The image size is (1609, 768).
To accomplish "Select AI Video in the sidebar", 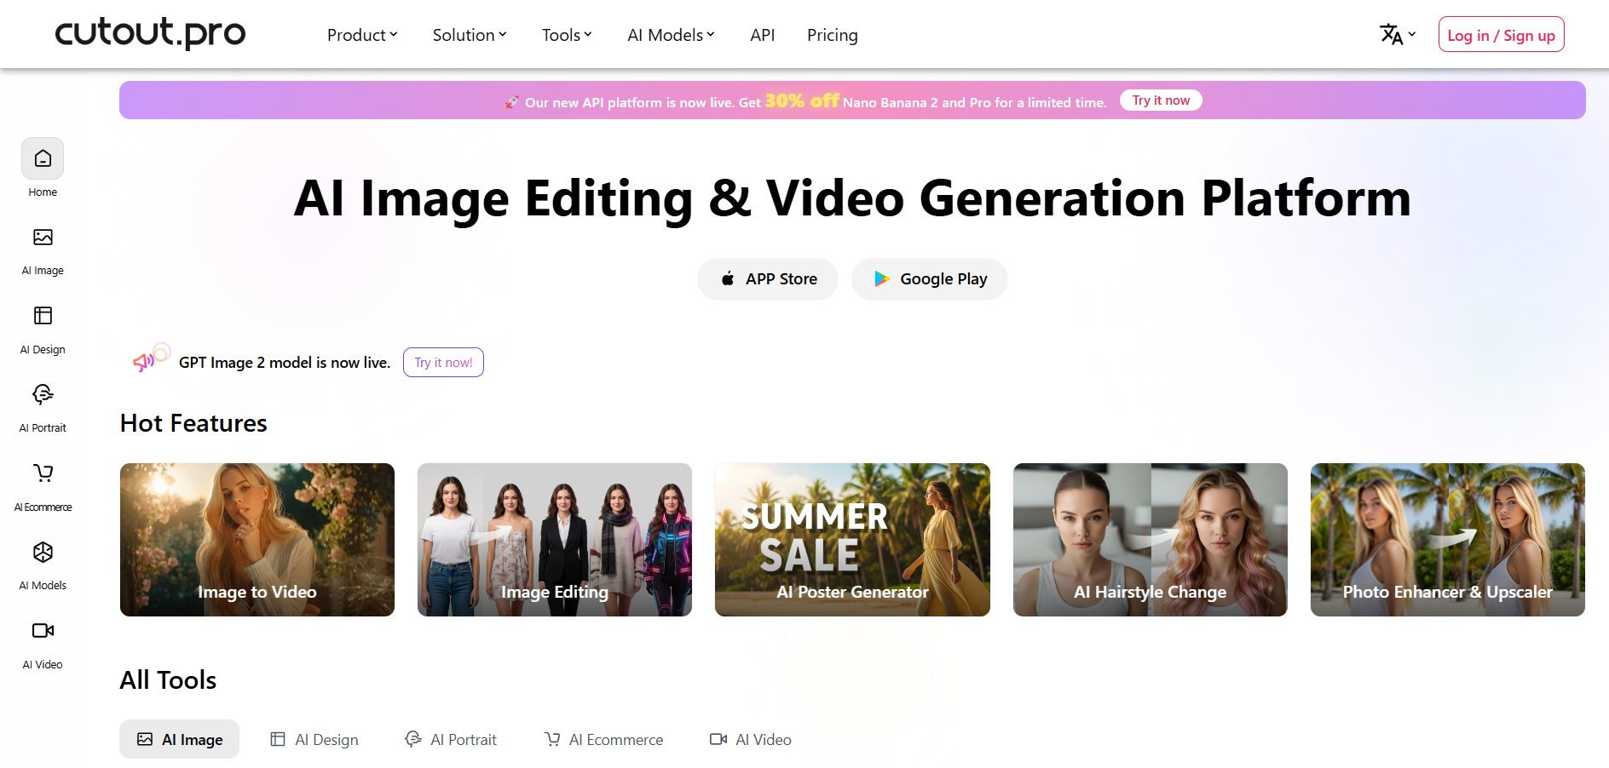I will coord(42,631).
